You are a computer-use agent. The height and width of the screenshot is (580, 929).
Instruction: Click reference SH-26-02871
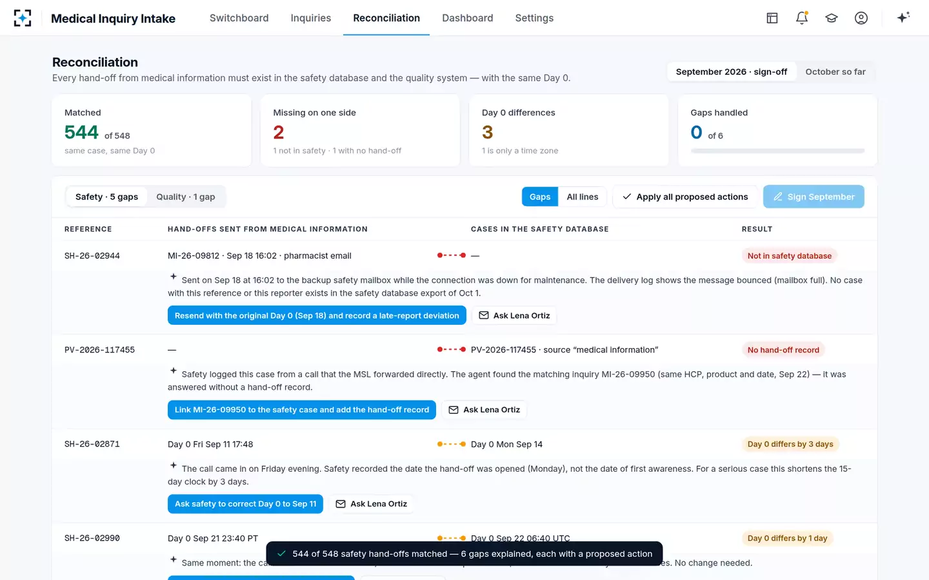tap(92, 444)
